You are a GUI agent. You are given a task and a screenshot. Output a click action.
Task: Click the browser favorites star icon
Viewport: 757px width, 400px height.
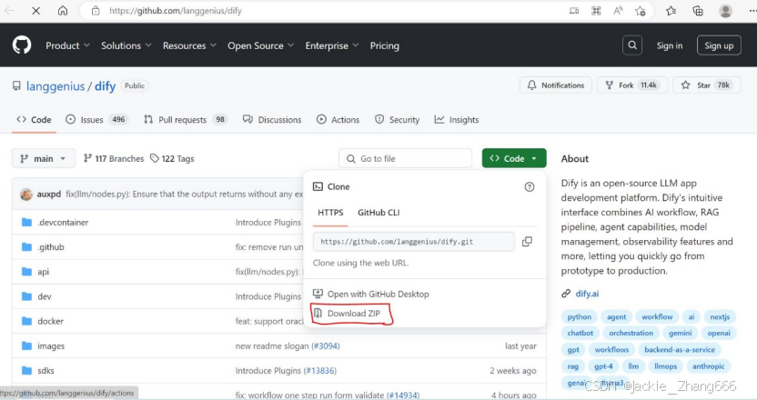[671, 11]
